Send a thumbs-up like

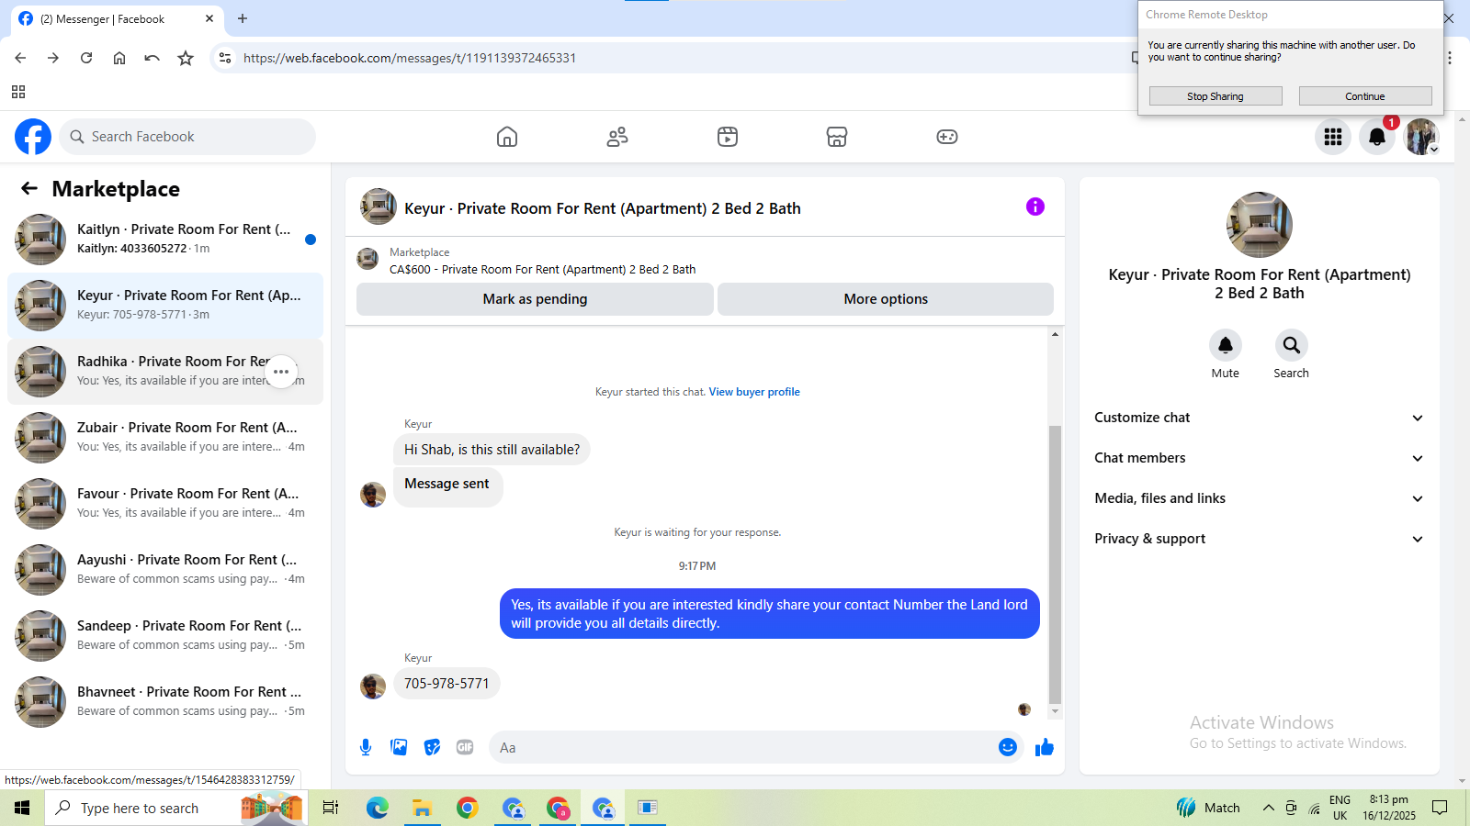coord(1045,747)
